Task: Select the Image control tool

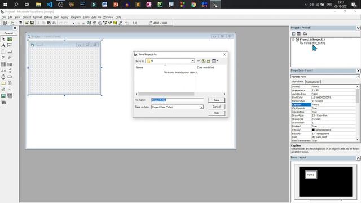Action: point(3,96)
